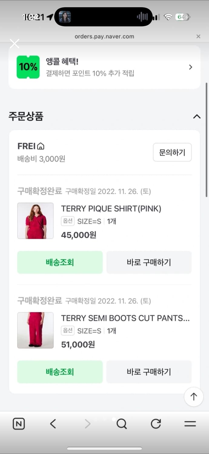Screen dimensions: 209x454
Task: Tap the scroll-to-top arrow button
Action: (x=194, y=396)
